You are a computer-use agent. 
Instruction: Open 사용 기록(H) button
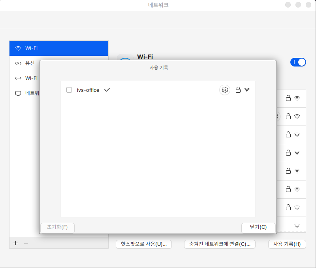click(x=287, y=244)
